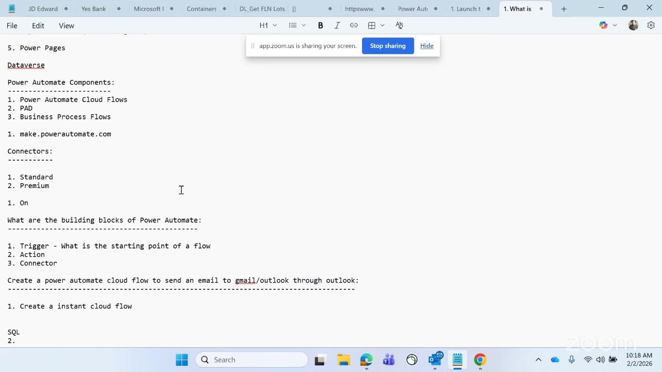Click the microphone tray icon

571,360
